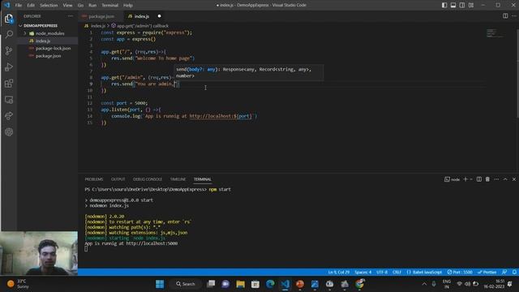Switch to PROBLEMS panel tab
519x292 pixels.
click(x=94, y=179)
